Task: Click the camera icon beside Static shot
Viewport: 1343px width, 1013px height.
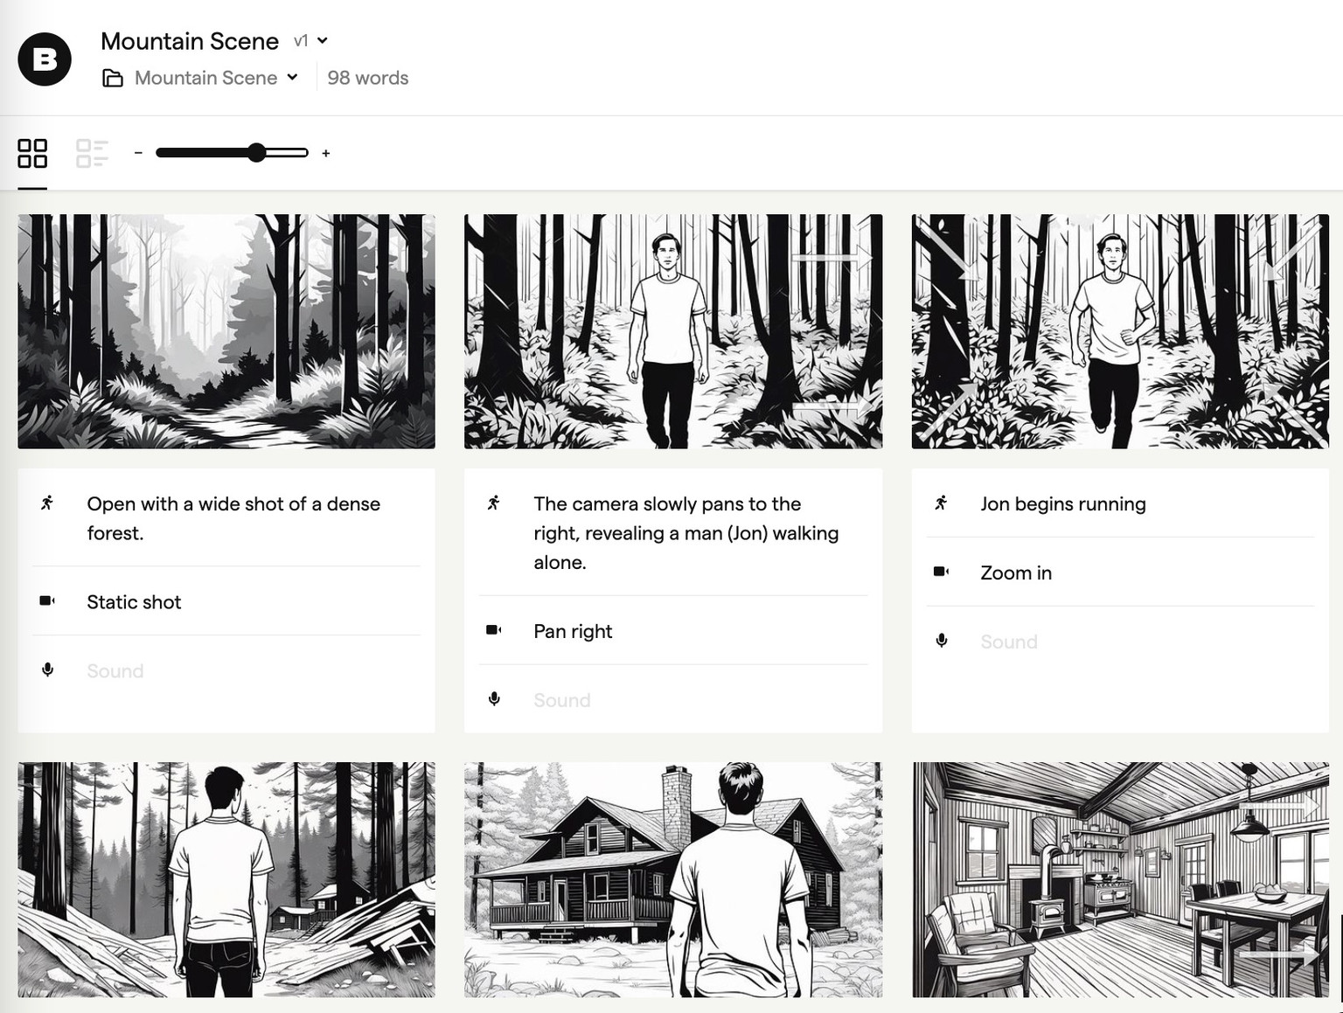Action: (47, 600)
